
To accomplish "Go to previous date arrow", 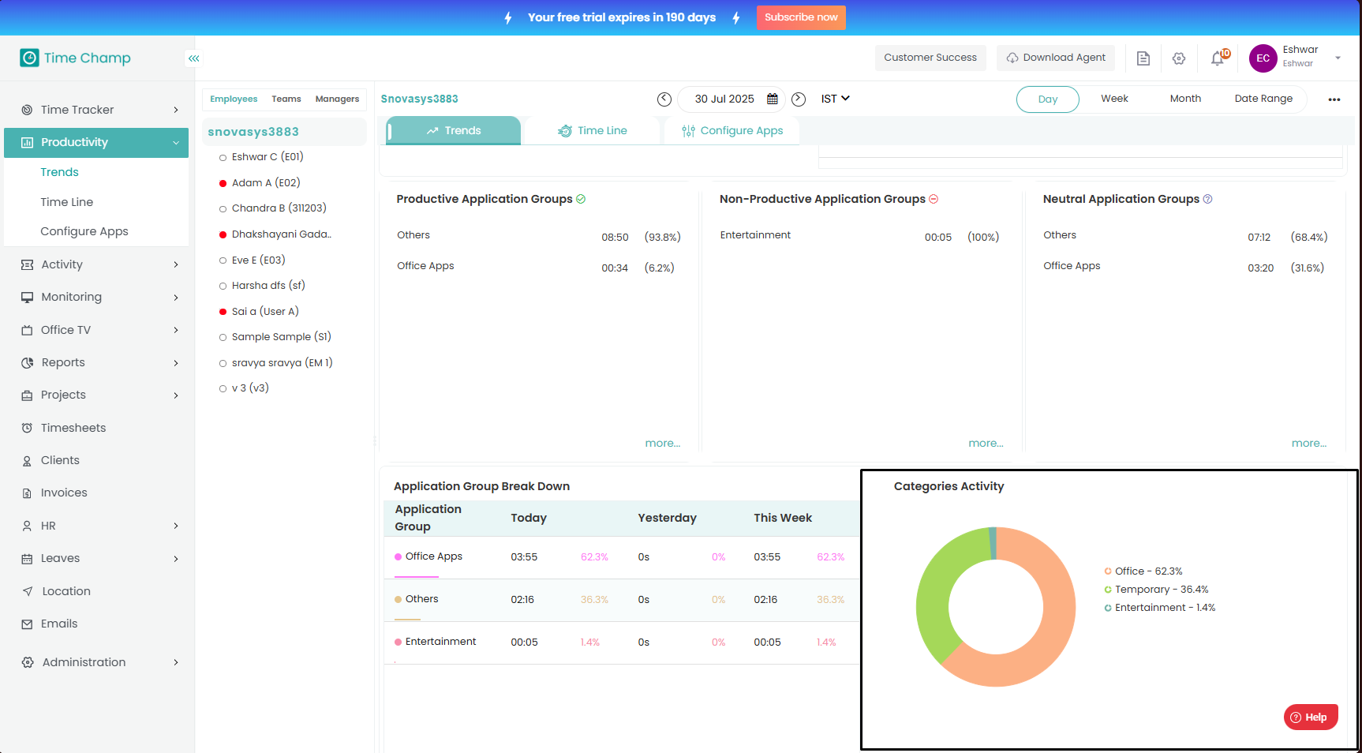I will tap(664, 99).
